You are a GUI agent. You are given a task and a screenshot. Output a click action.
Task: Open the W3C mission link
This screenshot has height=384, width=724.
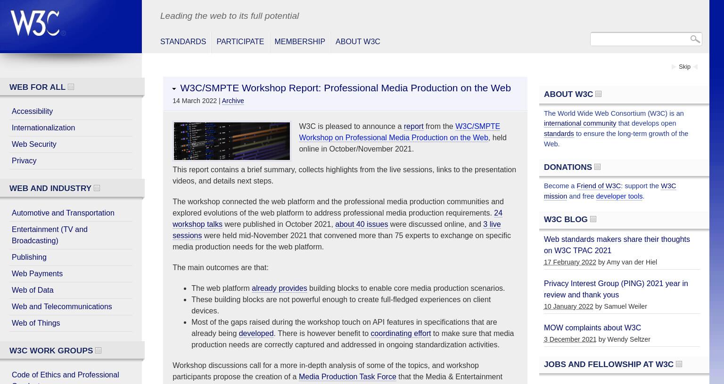point(610,192)
